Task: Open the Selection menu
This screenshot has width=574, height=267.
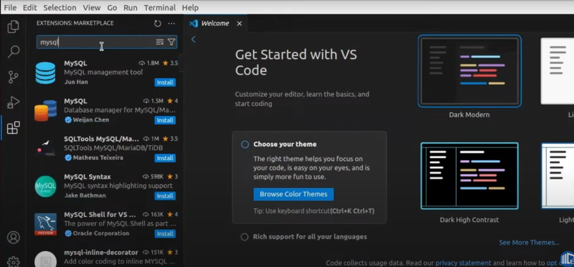Action: coord(60,7)
